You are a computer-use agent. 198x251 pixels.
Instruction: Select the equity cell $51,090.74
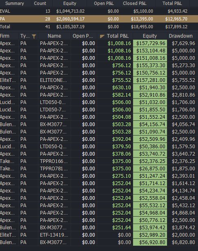[150, 131]
